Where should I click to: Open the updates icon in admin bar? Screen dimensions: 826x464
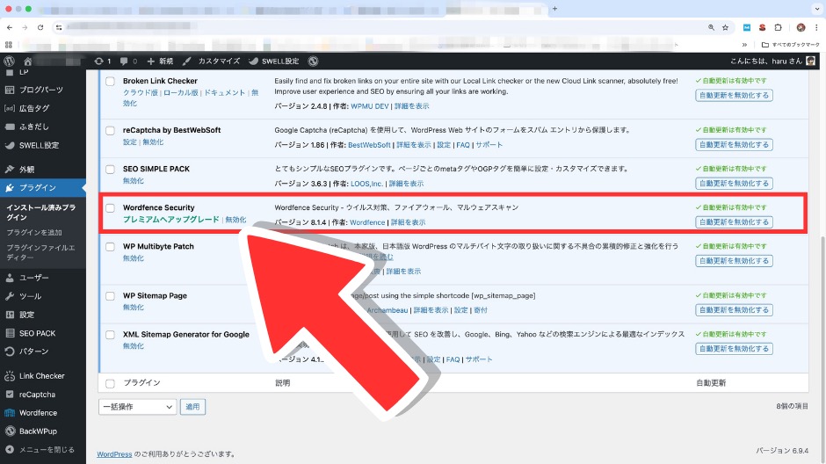pos(98,62)
